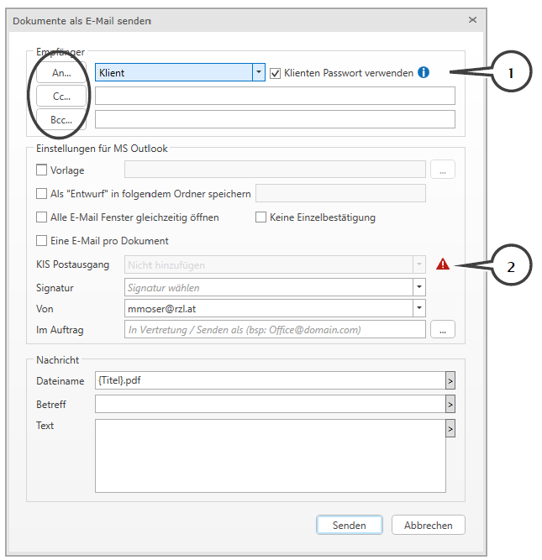The height and width of the screenshot is (560, 542).
Task: Click the Bcc... button
Action: (x=61, y=119)
